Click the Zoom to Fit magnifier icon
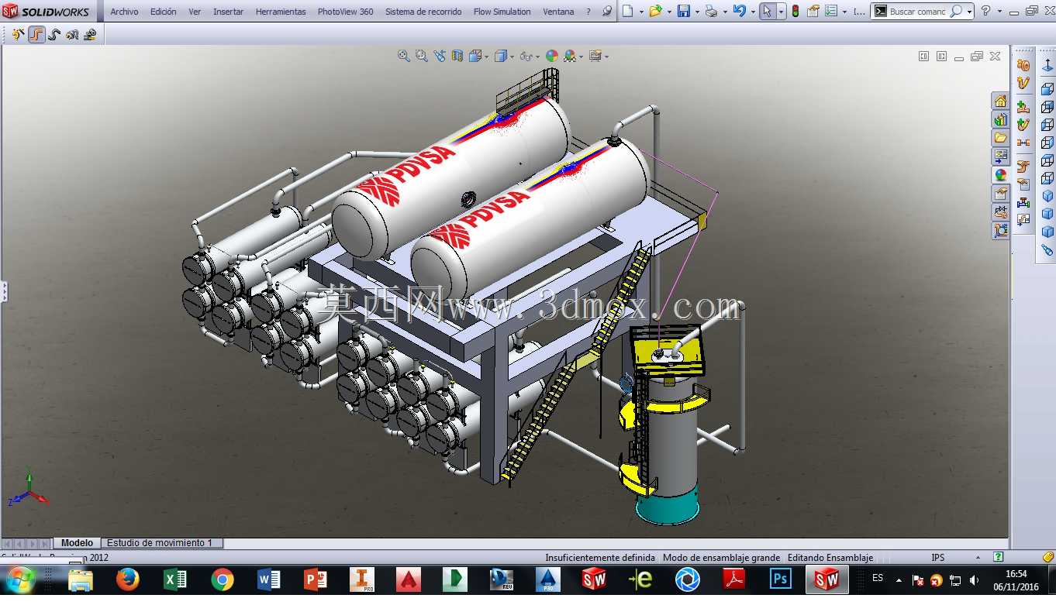This screenshot has height=612, width=1056. click(x=403, y=56)
